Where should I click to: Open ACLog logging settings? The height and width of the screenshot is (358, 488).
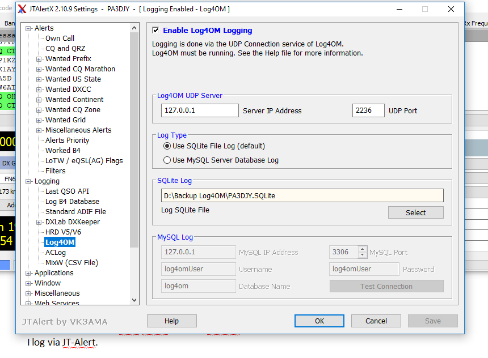[56, 252]
